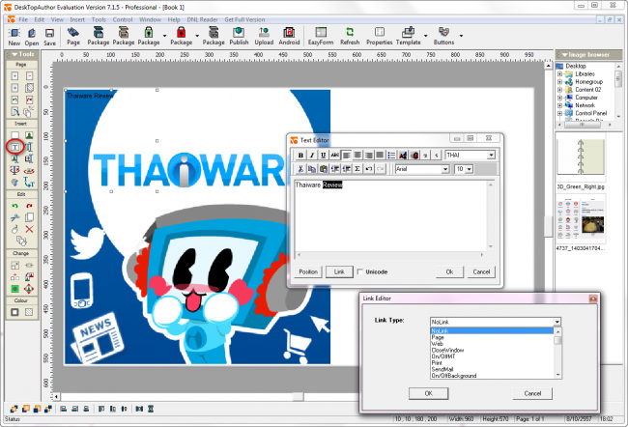Click the Template toolbar icon
This screenshot has width=628, height=427.
click(408, 36)
